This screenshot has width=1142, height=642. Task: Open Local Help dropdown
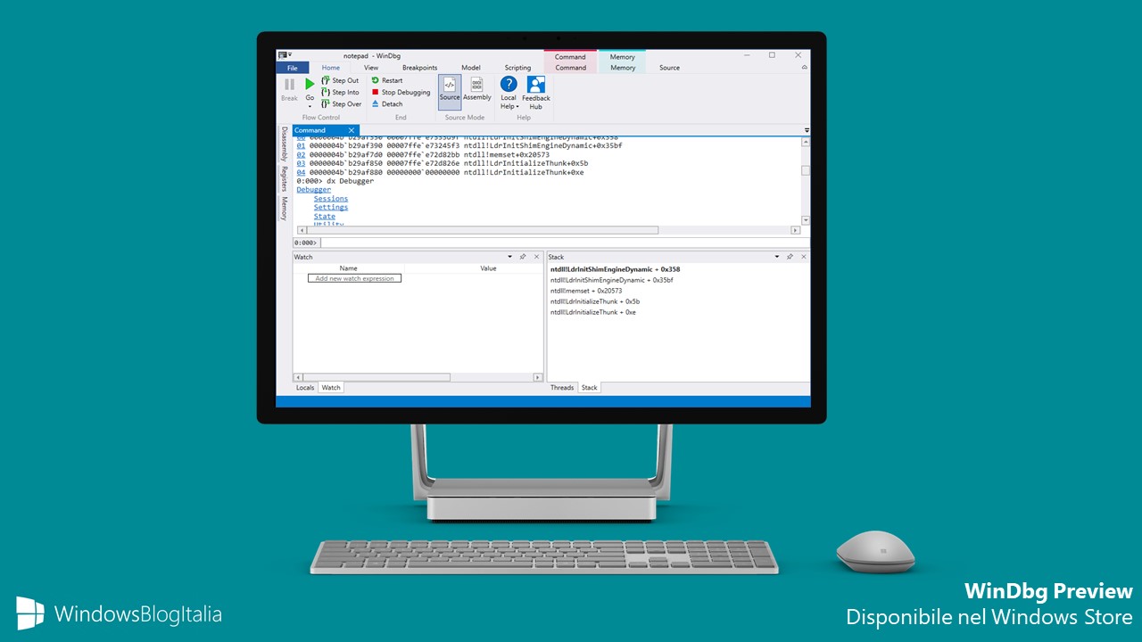[x=509, y=93]
